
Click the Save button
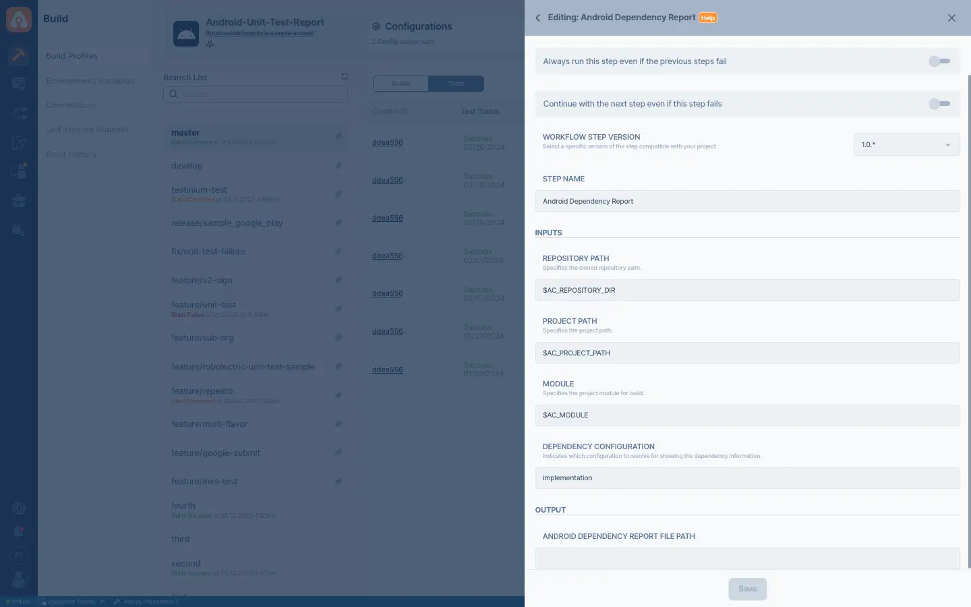point(747,589)
